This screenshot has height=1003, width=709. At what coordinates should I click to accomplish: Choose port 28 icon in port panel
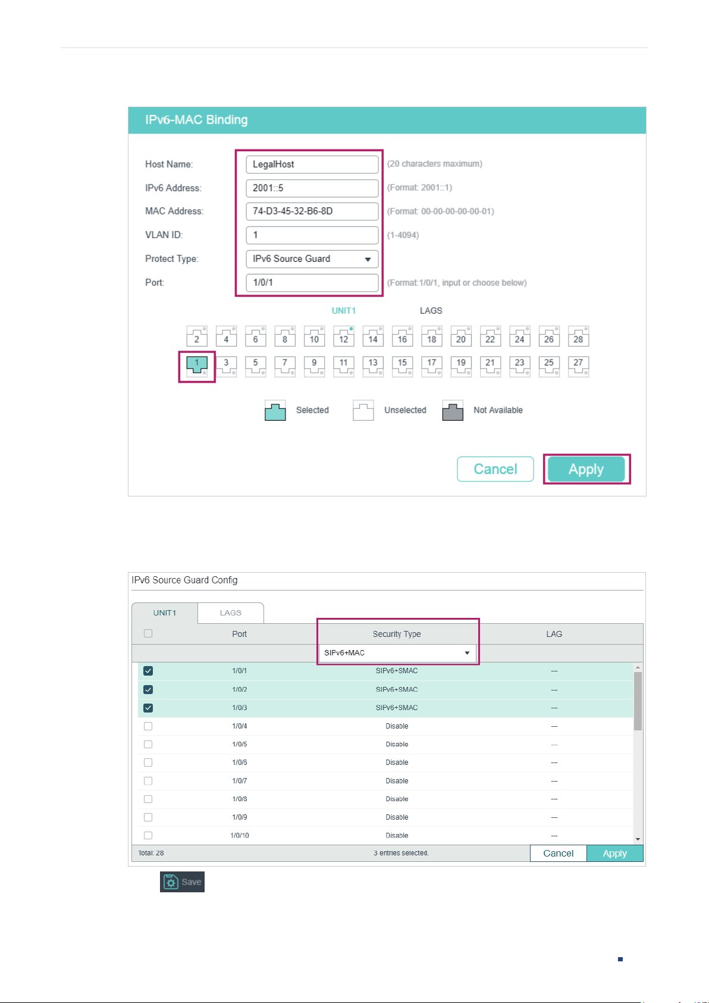click(x=578, y=336)
